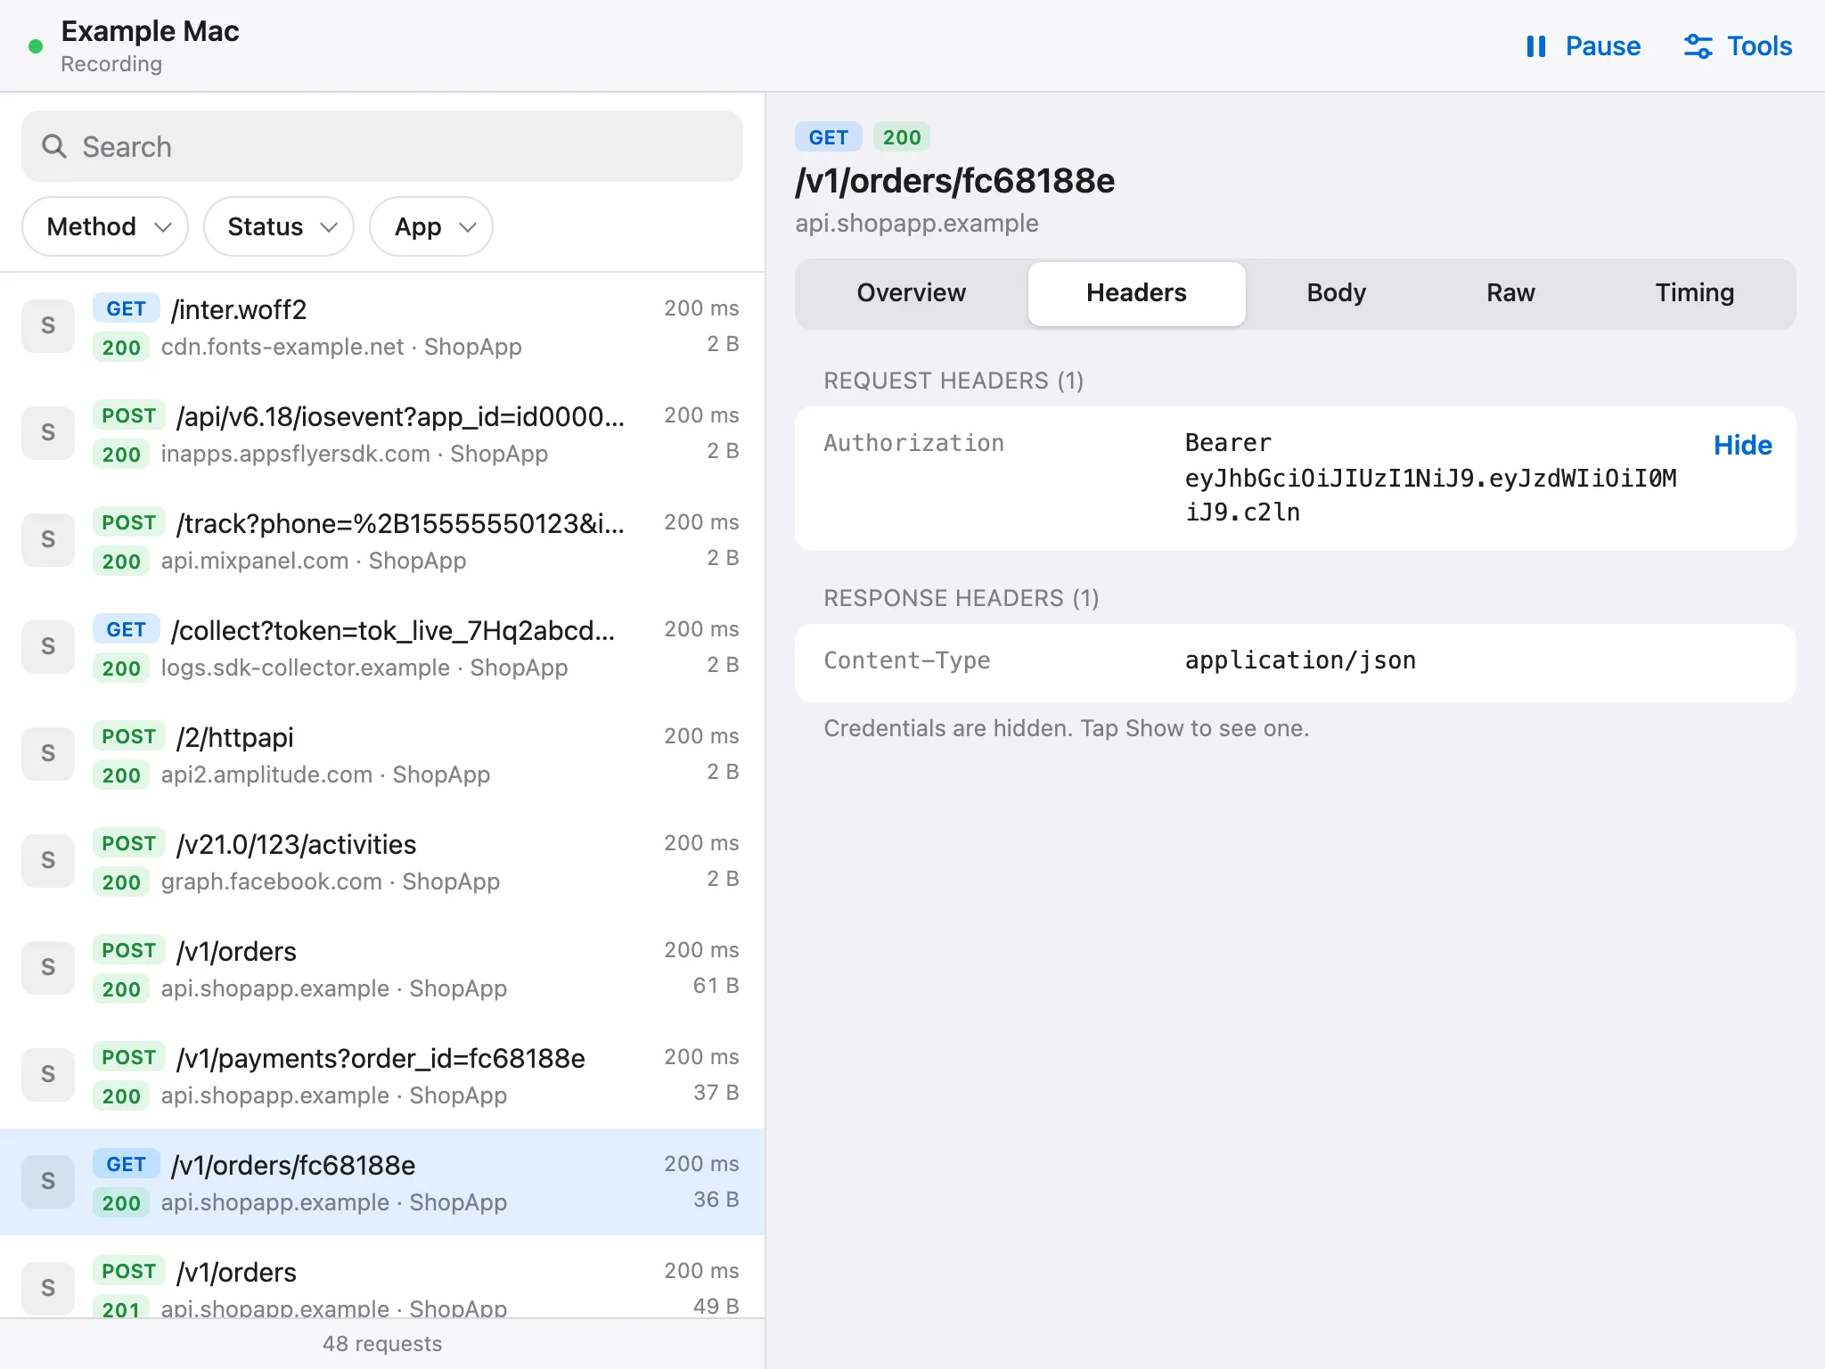1825x1369 pixels.
Task: Click the S icon of /v1/payments request
Action: (48, 1075)
